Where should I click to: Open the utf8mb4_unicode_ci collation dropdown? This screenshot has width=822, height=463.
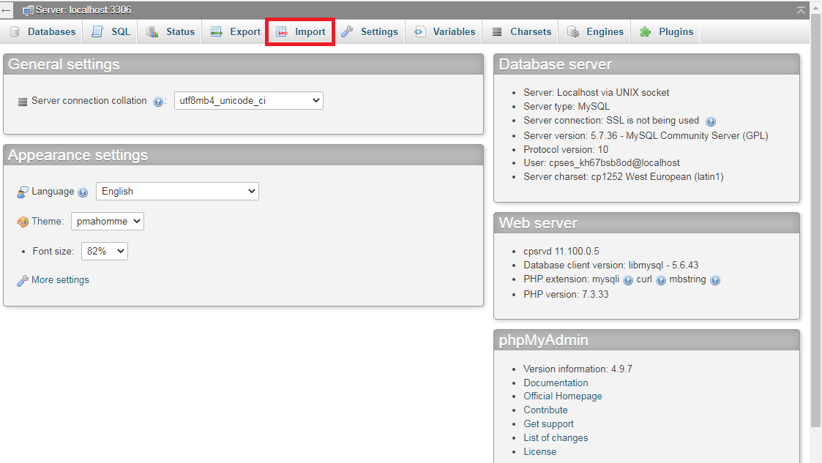[x=248, y=100]
